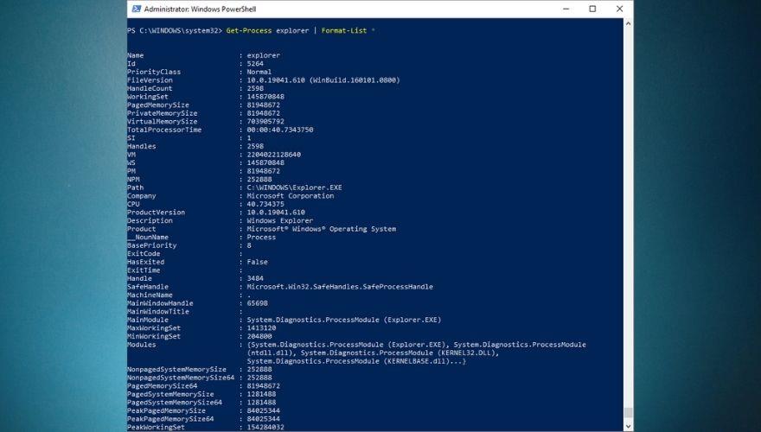Click the TotalProcessorTime value

[280, 130]
